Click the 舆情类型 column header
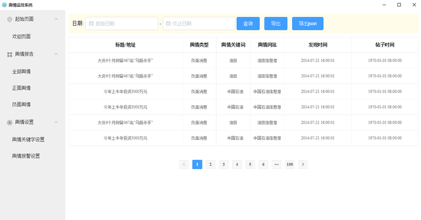This screenshot has height=220, width=421. pos(199,45)
